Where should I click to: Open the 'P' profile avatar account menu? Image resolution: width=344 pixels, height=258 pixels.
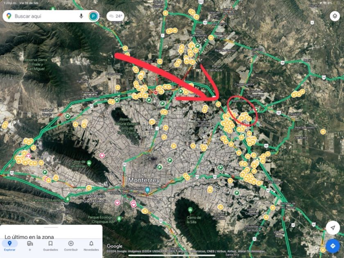click(x=93, y=16)
